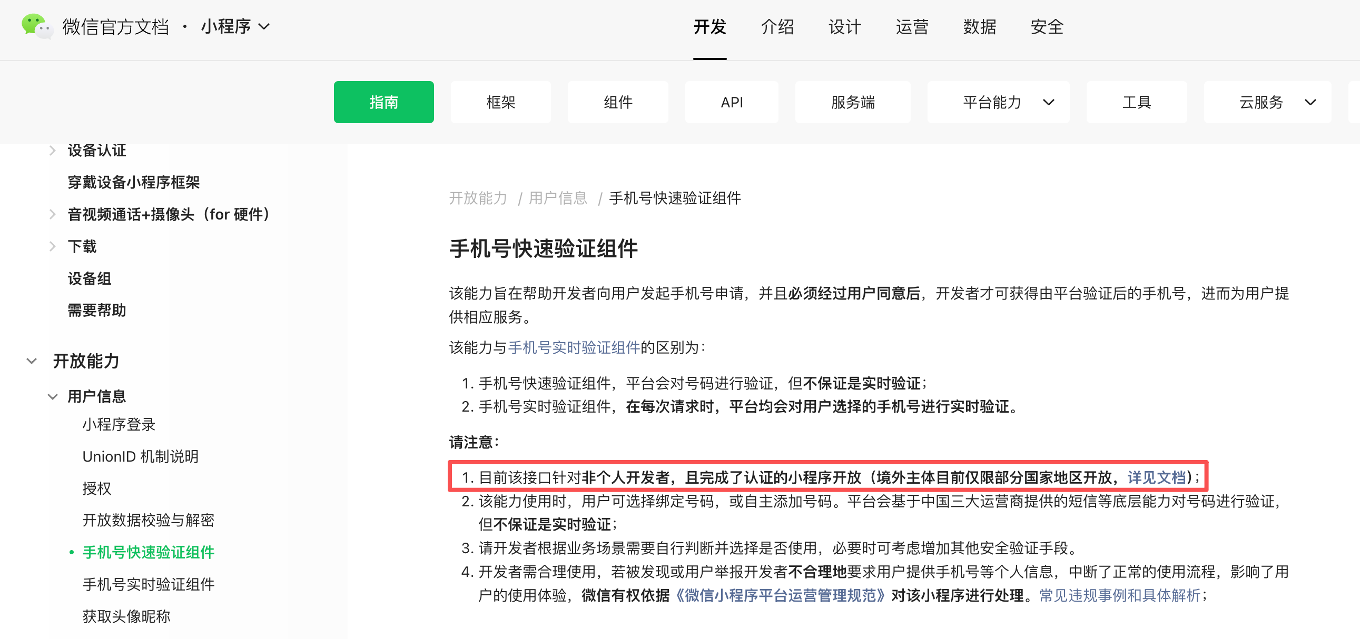Viewport: 1360px width, 639px height.
Task: Expand the 云服务 dropdown arrow
Action: pos(1310,102)
